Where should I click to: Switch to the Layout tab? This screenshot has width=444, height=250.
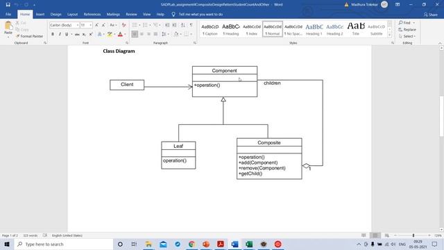[72, 14]
